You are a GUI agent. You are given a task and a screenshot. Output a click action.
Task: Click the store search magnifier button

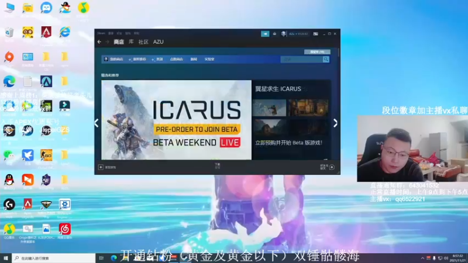pyautogui.click(x=326, y=60)
